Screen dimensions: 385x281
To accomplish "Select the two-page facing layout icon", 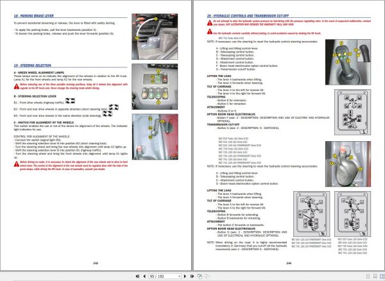I will point(382,277).
